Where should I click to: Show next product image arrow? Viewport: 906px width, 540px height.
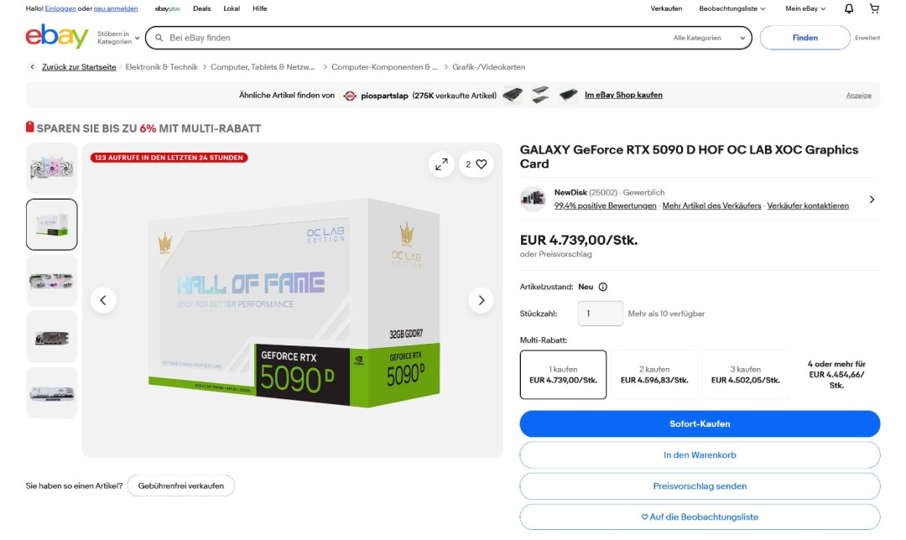pyautogui.click(x=481, y=300)
